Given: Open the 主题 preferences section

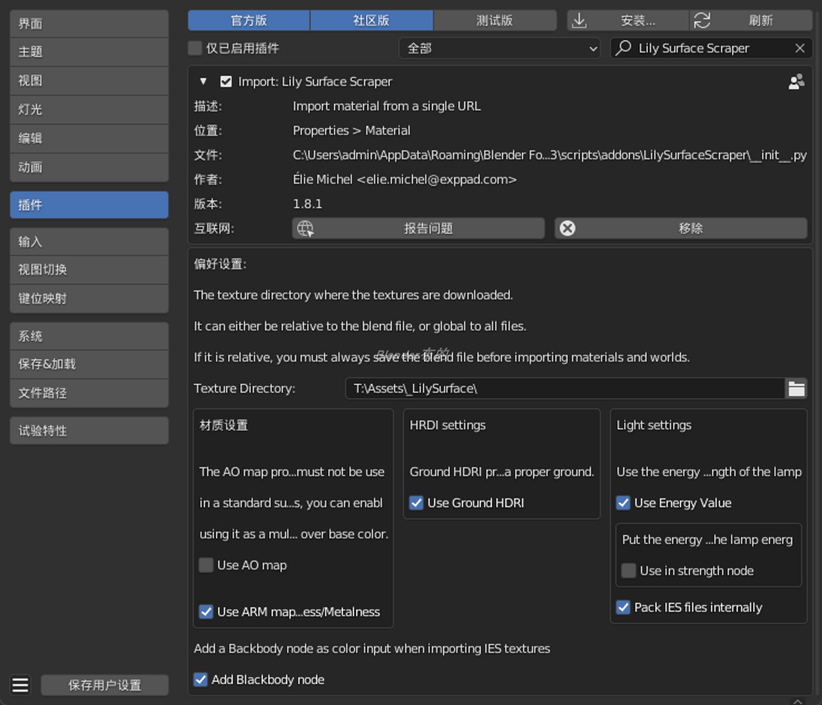Looking at the screenshot, I should [x=89, y=52].
